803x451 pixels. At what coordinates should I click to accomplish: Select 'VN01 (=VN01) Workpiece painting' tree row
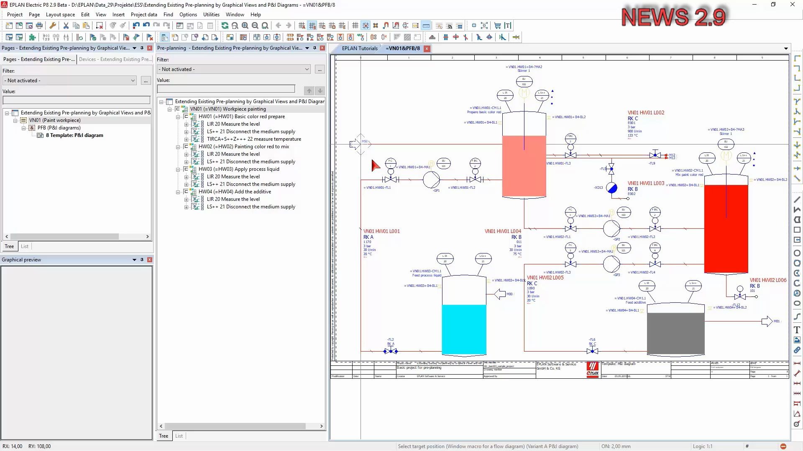pyautogui.click(x=228, y=109)
